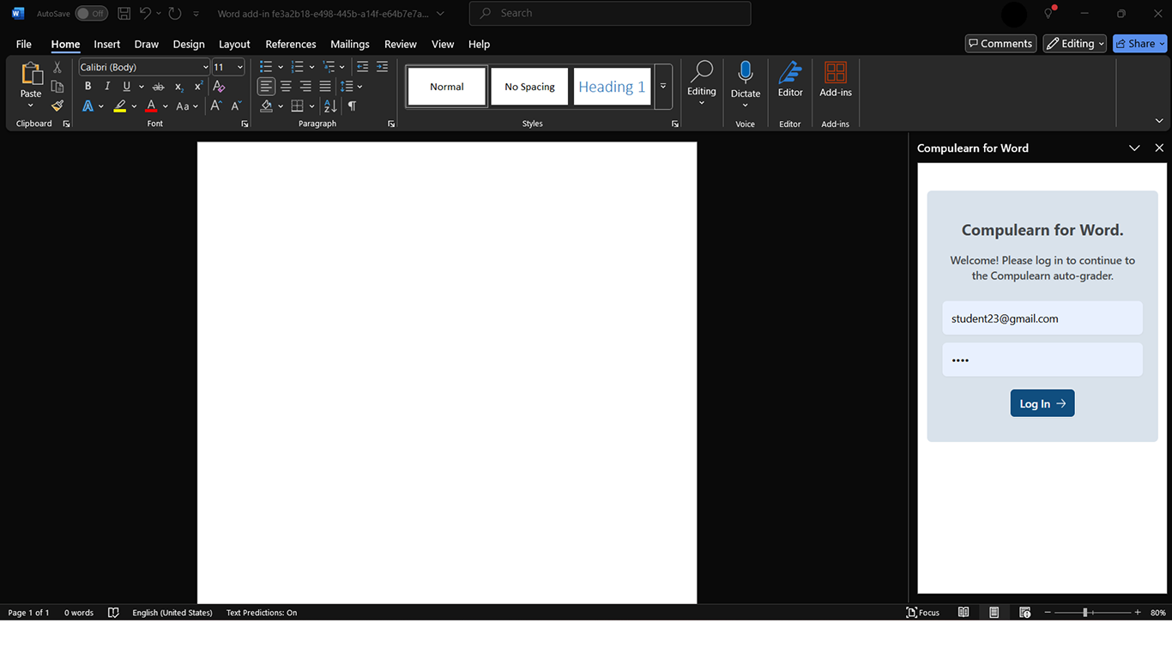This screenshot has width=1172, height=659.
Task: Click the Format Painter icon
Action: (57, 106)
